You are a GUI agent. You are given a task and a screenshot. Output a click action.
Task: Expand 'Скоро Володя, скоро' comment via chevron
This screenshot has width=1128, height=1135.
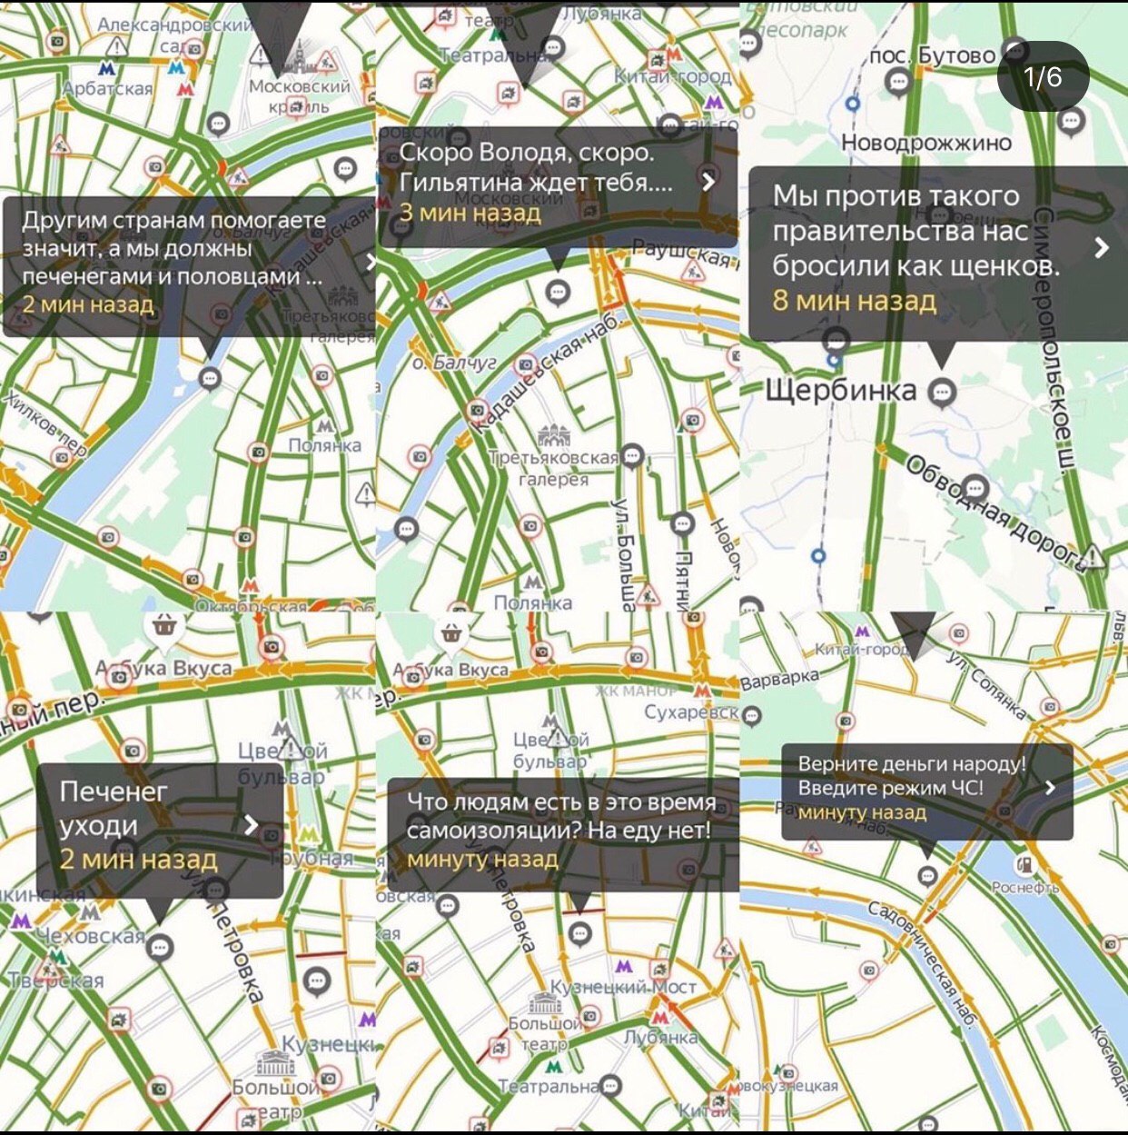click(x=709, y=181)
